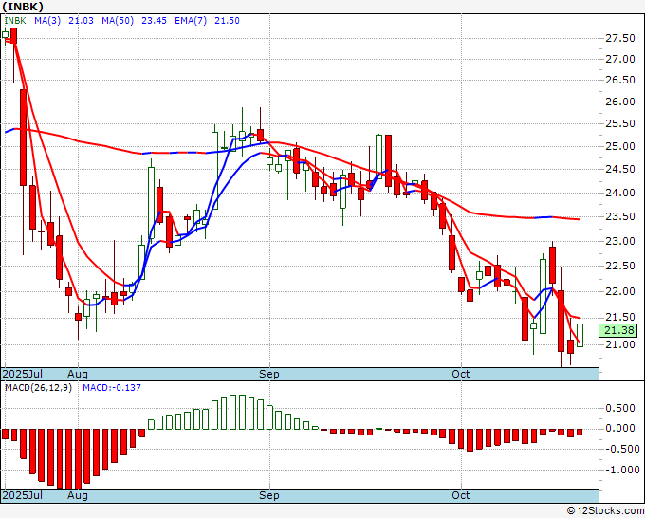The image size is (645, 518).
Task: Click the 27.50 price axis label
Action: point(620,38)
